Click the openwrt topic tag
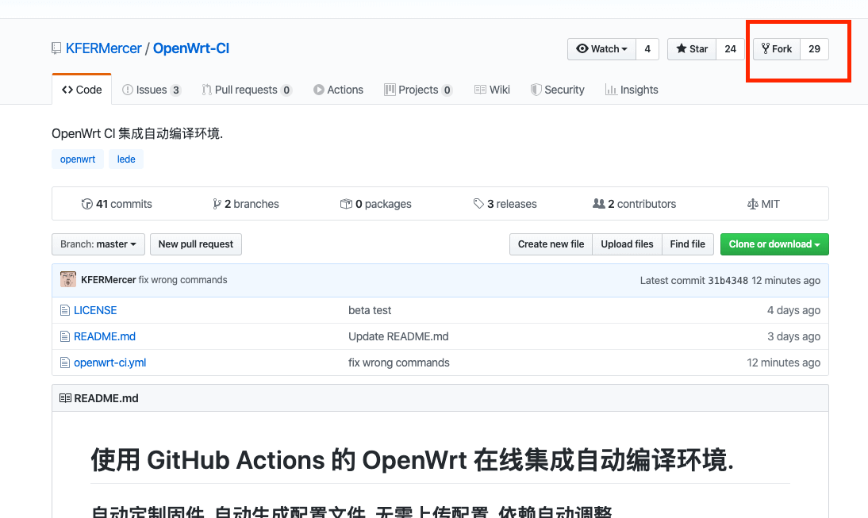The width and height of the screenshot is (868, 518). pos(78,159)
